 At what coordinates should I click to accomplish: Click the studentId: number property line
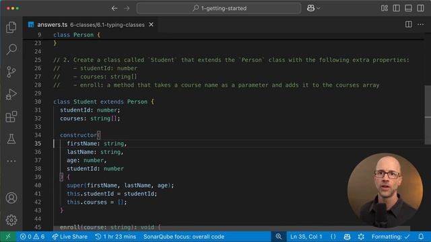[x=90, y=110]
